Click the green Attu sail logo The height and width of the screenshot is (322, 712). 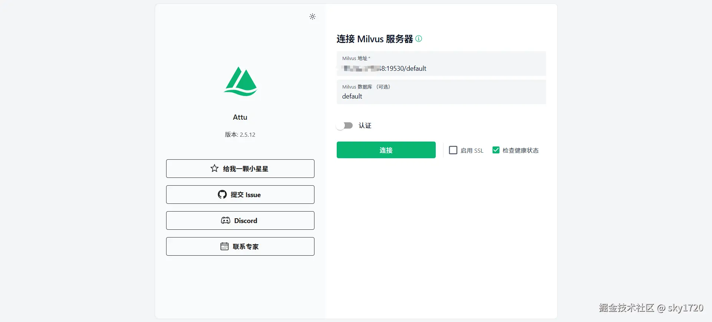pos(240,82)
